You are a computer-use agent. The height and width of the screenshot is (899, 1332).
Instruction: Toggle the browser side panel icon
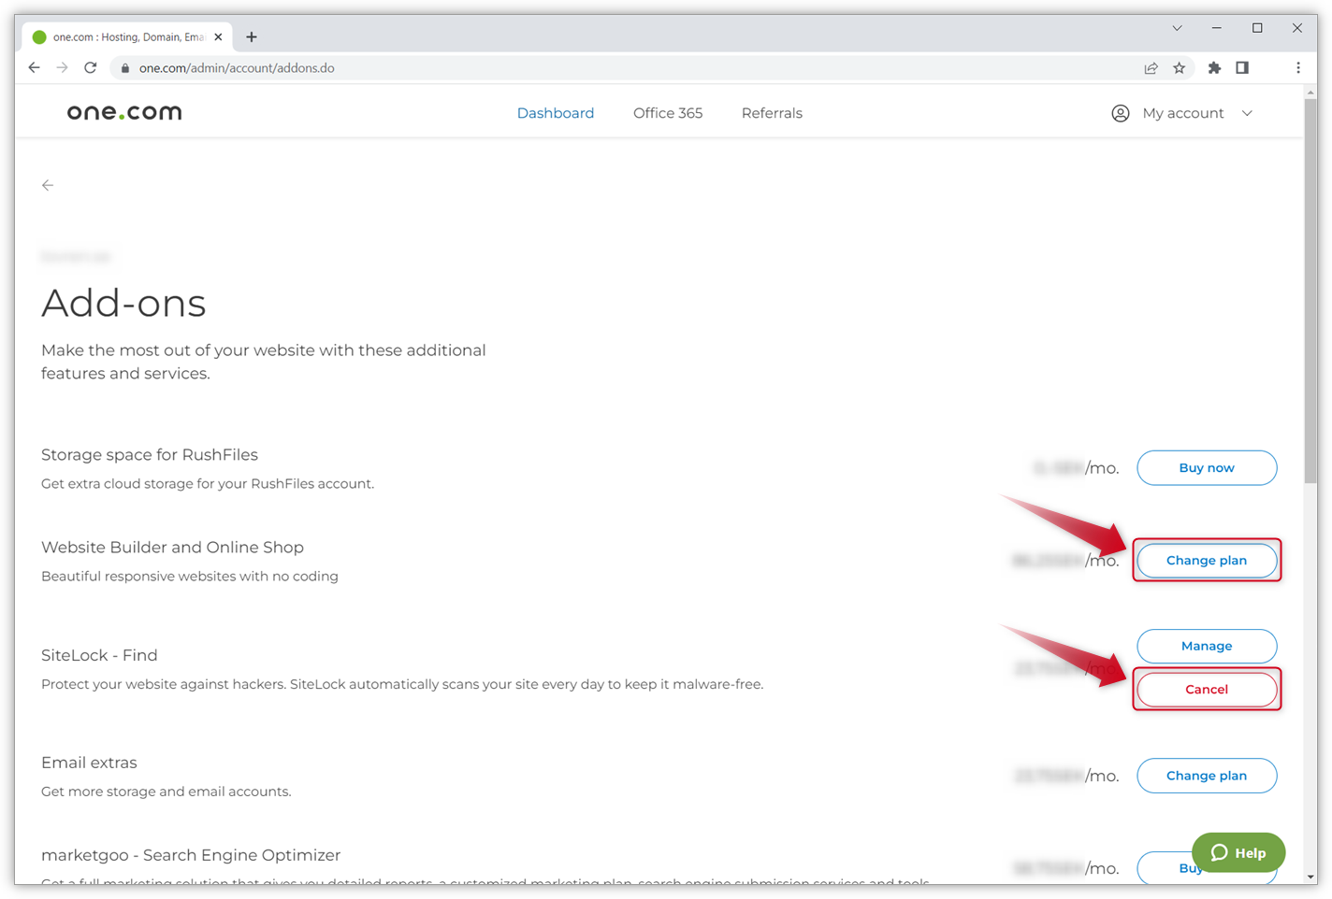pos(1242,67)
